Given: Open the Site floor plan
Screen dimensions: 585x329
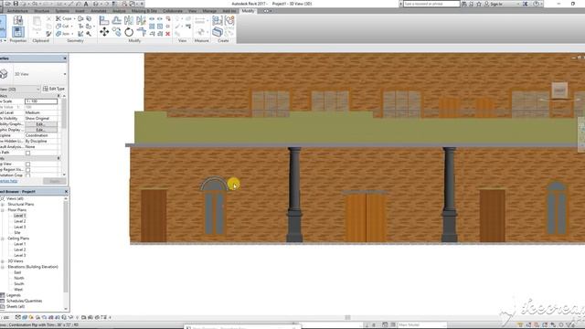Looking at the screenshot, I should pyautogui.click(x=17, y=232).
